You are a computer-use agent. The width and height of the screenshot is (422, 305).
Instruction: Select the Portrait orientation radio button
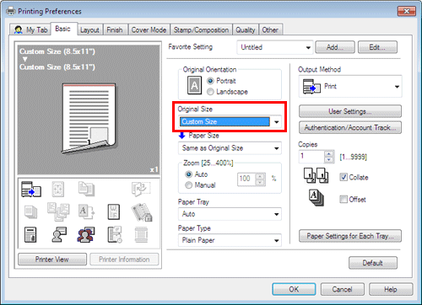(210, 81)
